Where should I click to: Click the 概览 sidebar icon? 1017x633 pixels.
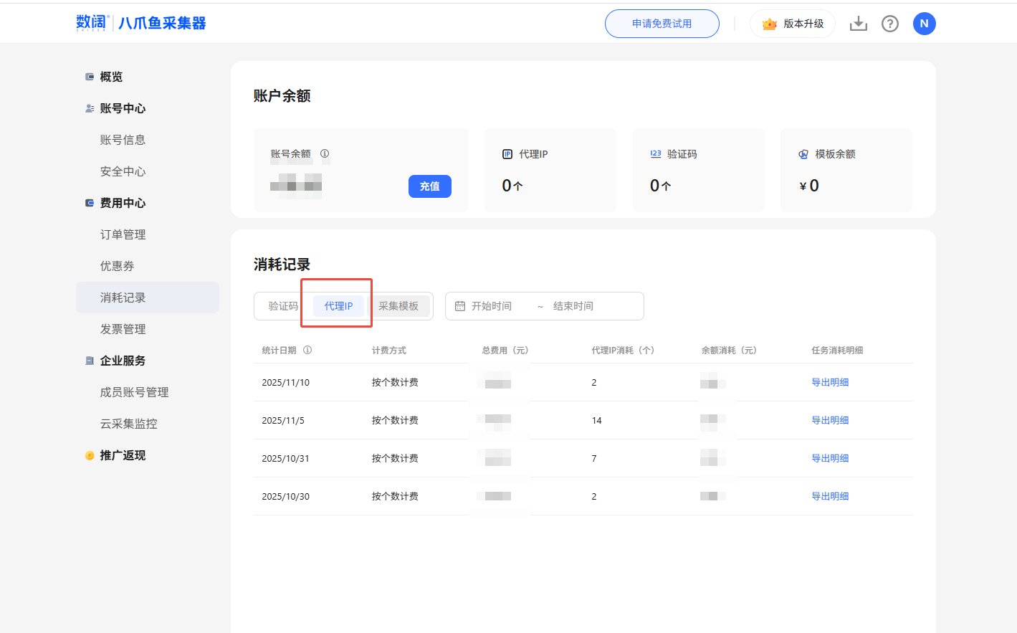90,77
